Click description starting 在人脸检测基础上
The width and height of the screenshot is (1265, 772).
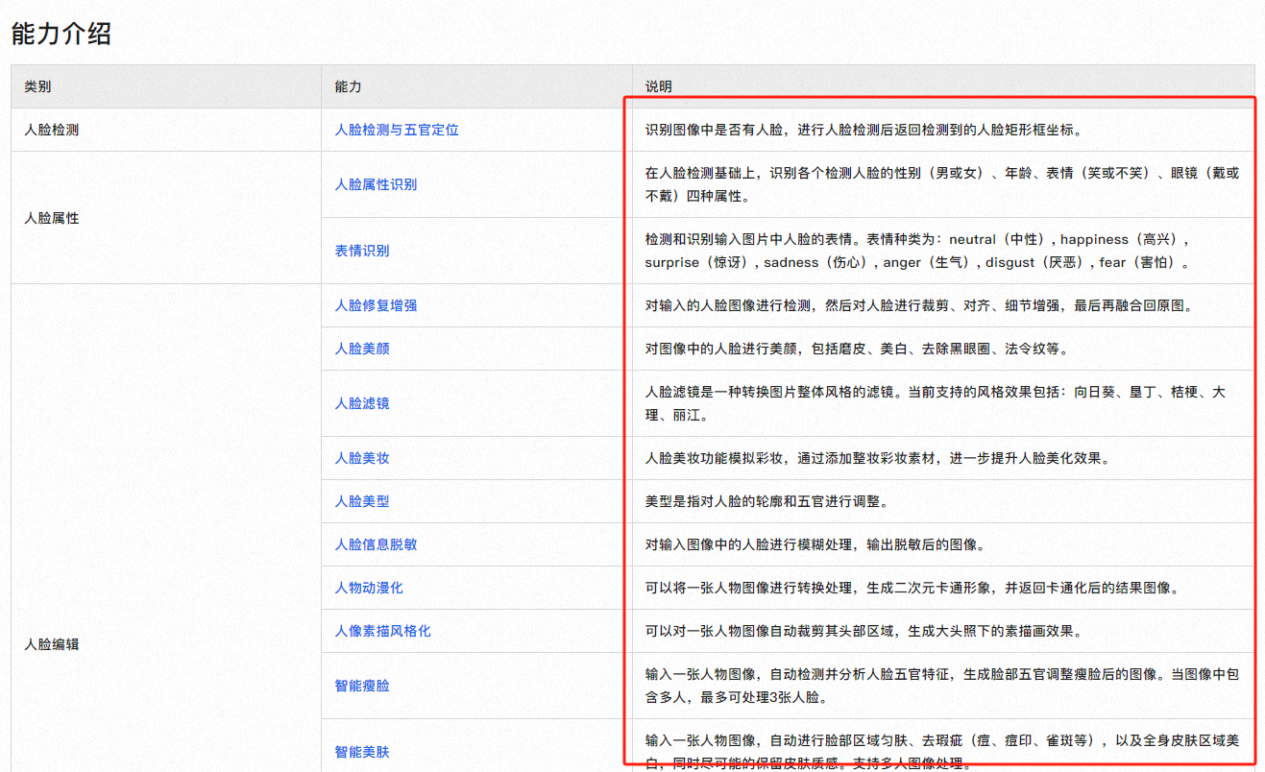[942, 184]
